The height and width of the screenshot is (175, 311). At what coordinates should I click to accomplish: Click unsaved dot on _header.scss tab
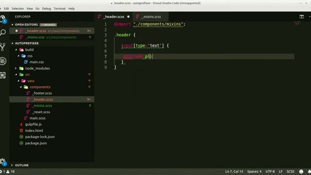(128, 17)
